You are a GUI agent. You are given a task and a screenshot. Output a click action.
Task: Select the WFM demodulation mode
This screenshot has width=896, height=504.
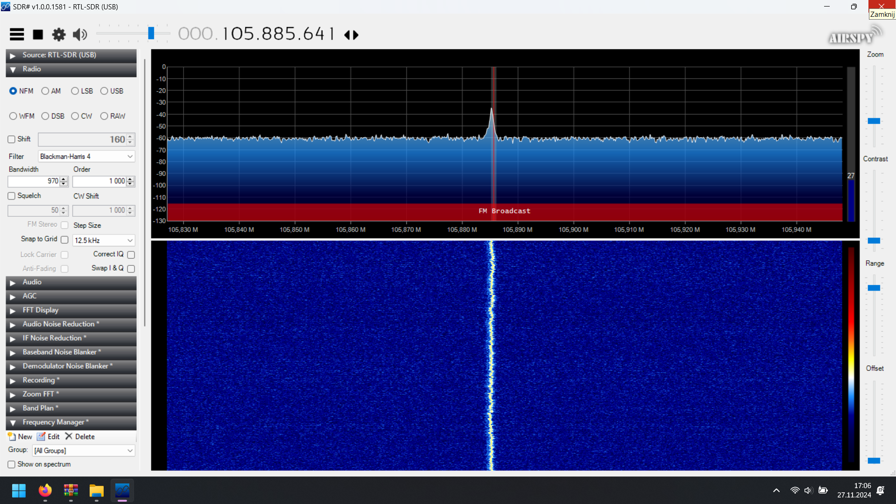[13, 116]
